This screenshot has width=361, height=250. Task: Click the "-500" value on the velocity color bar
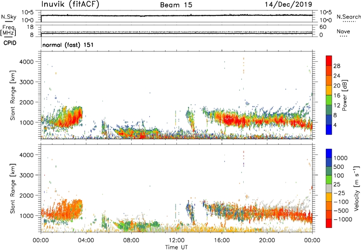point(341,211)
